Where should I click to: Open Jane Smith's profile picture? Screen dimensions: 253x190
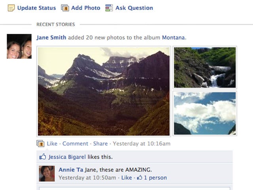[x=19, y=46]
